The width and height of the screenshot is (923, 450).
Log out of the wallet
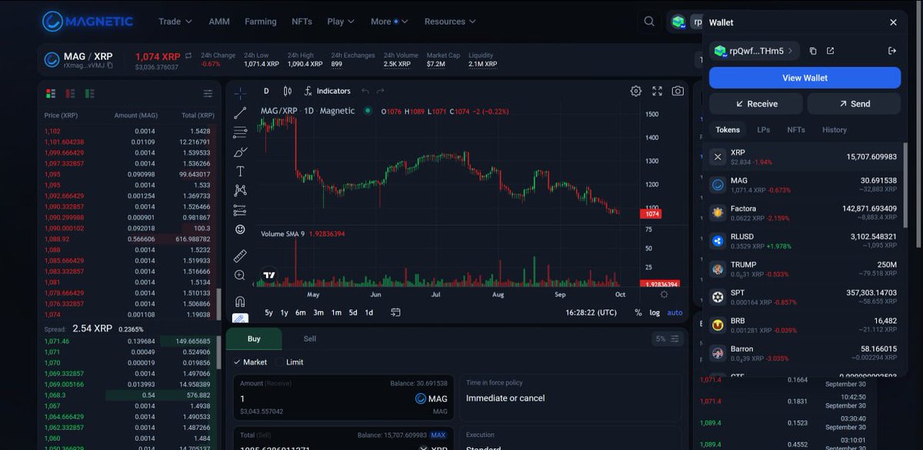[892, 51]
